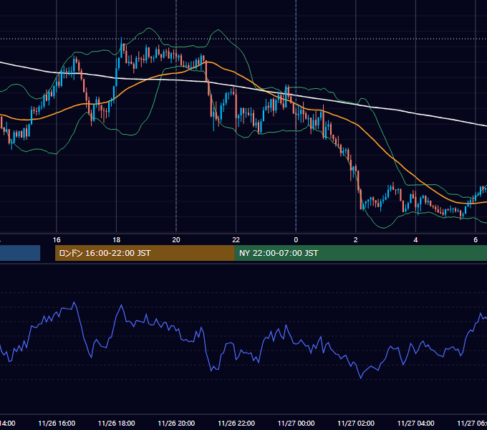The width and height of the screenshot is (487, 430).
Task: Click the 11/27 04:00 time label
Action: [x=416, y=423]
